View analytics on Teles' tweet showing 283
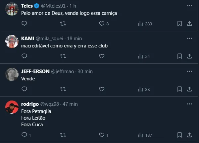The width and height of the screenshot is (199, 143). (145, 24)
